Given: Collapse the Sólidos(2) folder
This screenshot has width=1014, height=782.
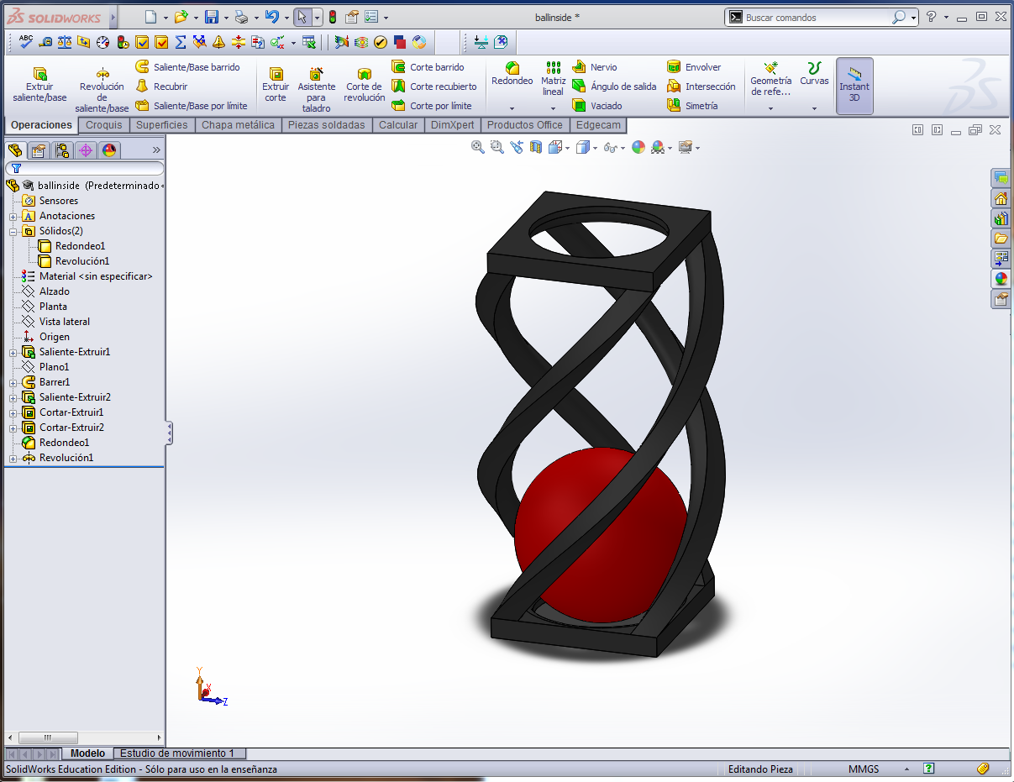Looking at the screenshot, I should [13, 231].
